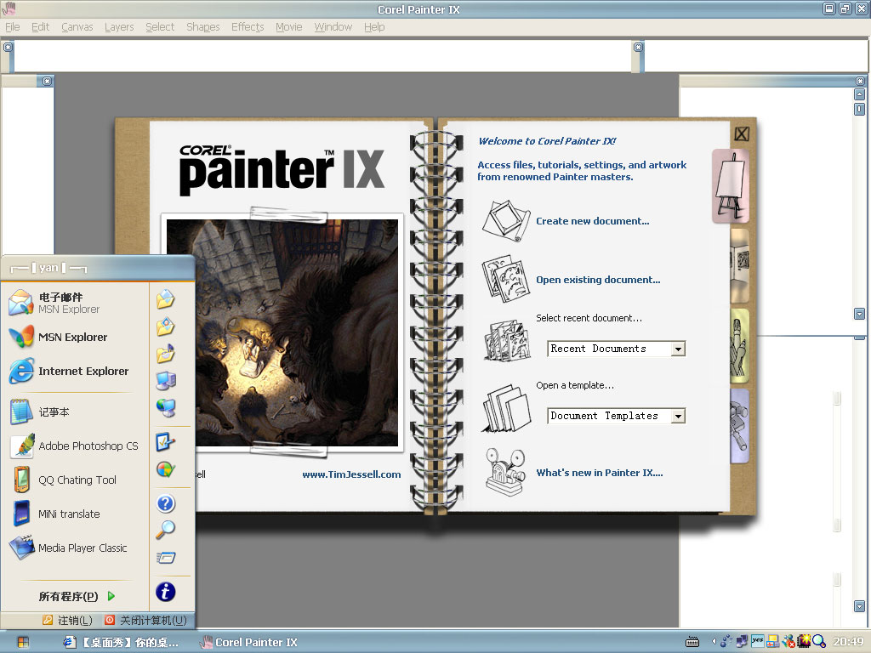
Task: Open the Recent Documents dropdown
Action: (x=678, y=349)
